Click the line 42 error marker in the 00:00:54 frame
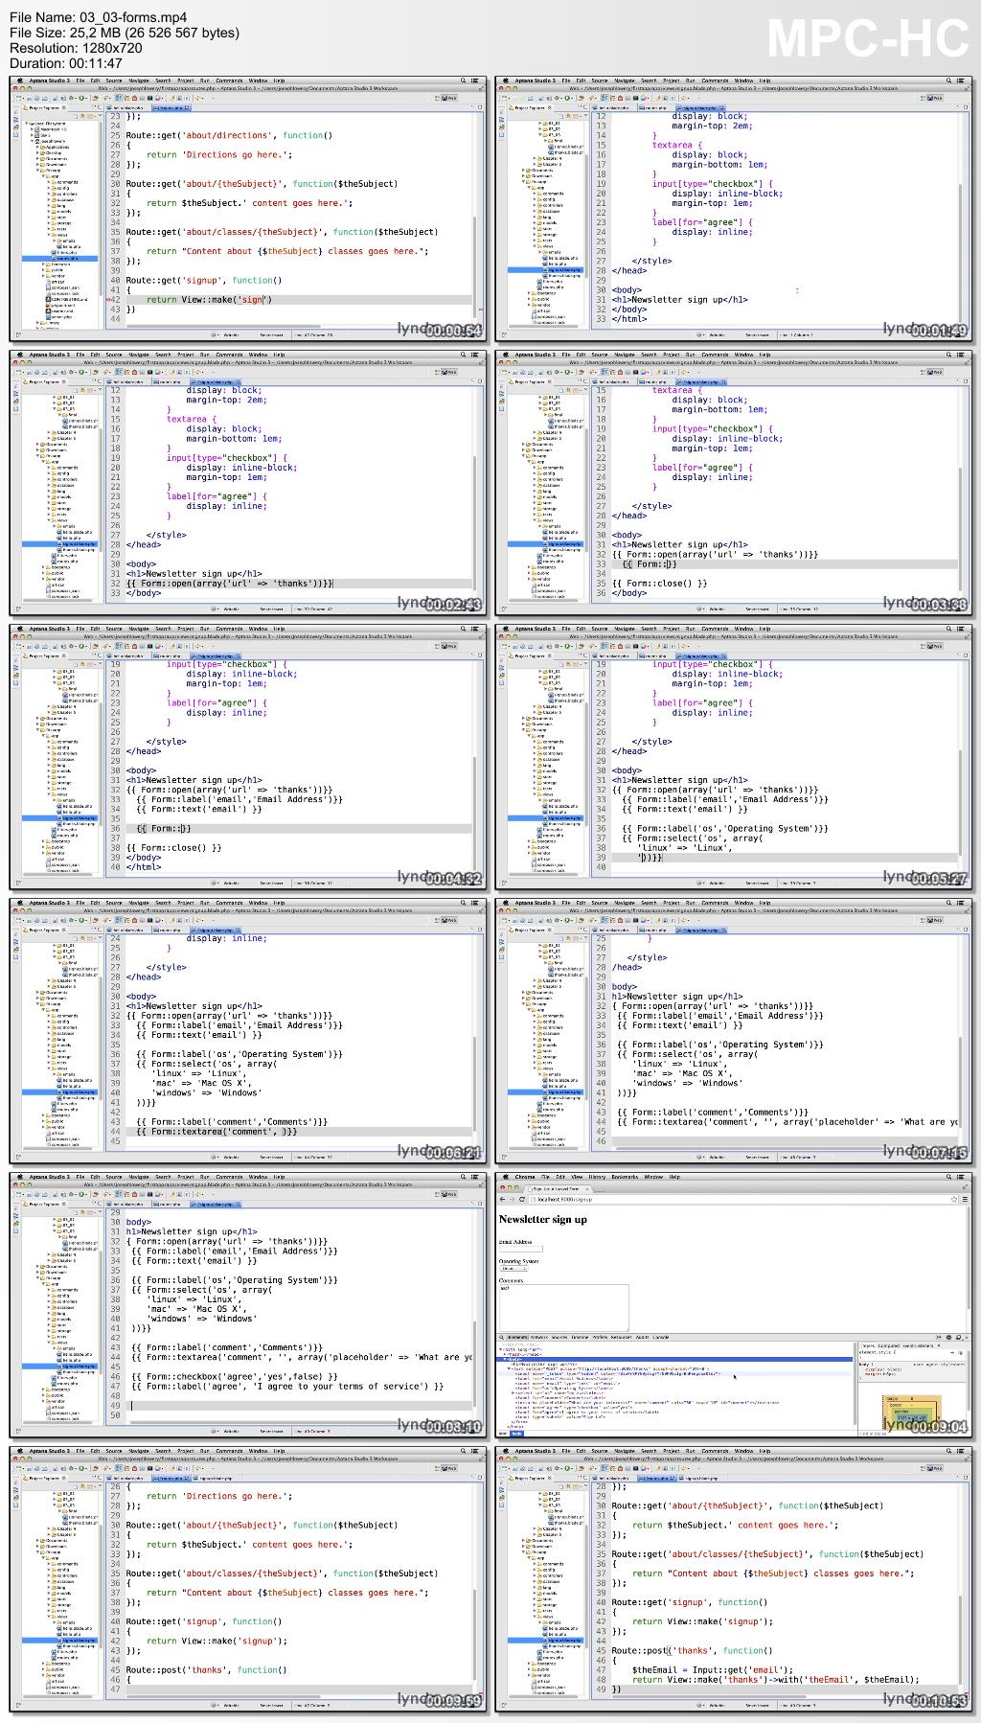The width and height of the screenshot is (981, 1723). click(x=108, y=299)
